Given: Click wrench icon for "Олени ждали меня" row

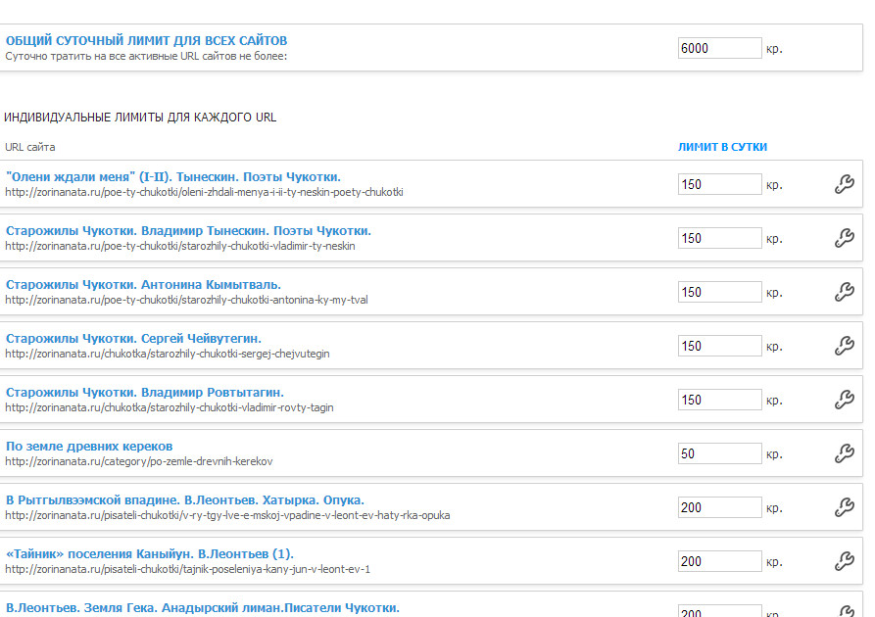Looking at the screenshot, I should (x=845, y=184).
